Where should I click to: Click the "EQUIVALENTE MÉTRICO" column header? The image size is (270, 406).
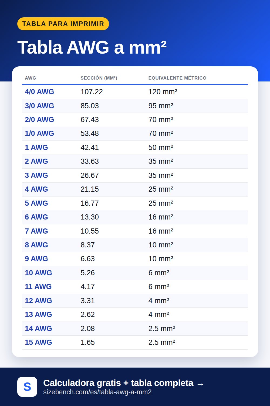point(177,78)
